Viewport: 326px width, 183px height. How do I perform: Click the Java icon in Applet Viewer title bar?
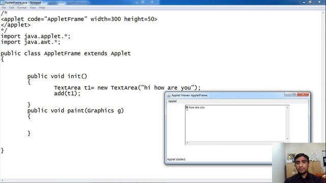pos(169,95)
